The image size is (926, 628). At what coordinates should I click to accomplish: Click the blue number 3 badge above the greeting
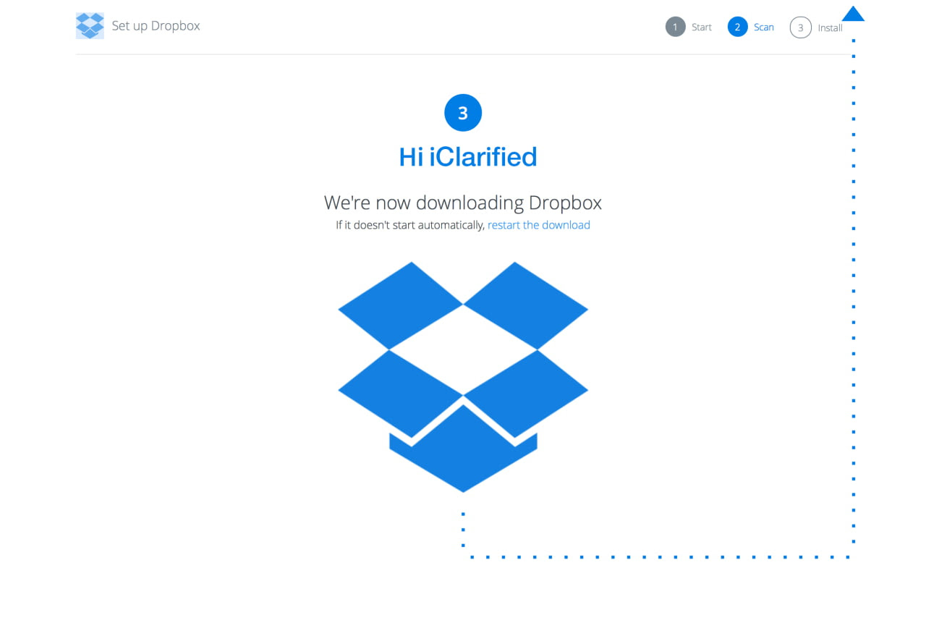(x=463, y=113)
